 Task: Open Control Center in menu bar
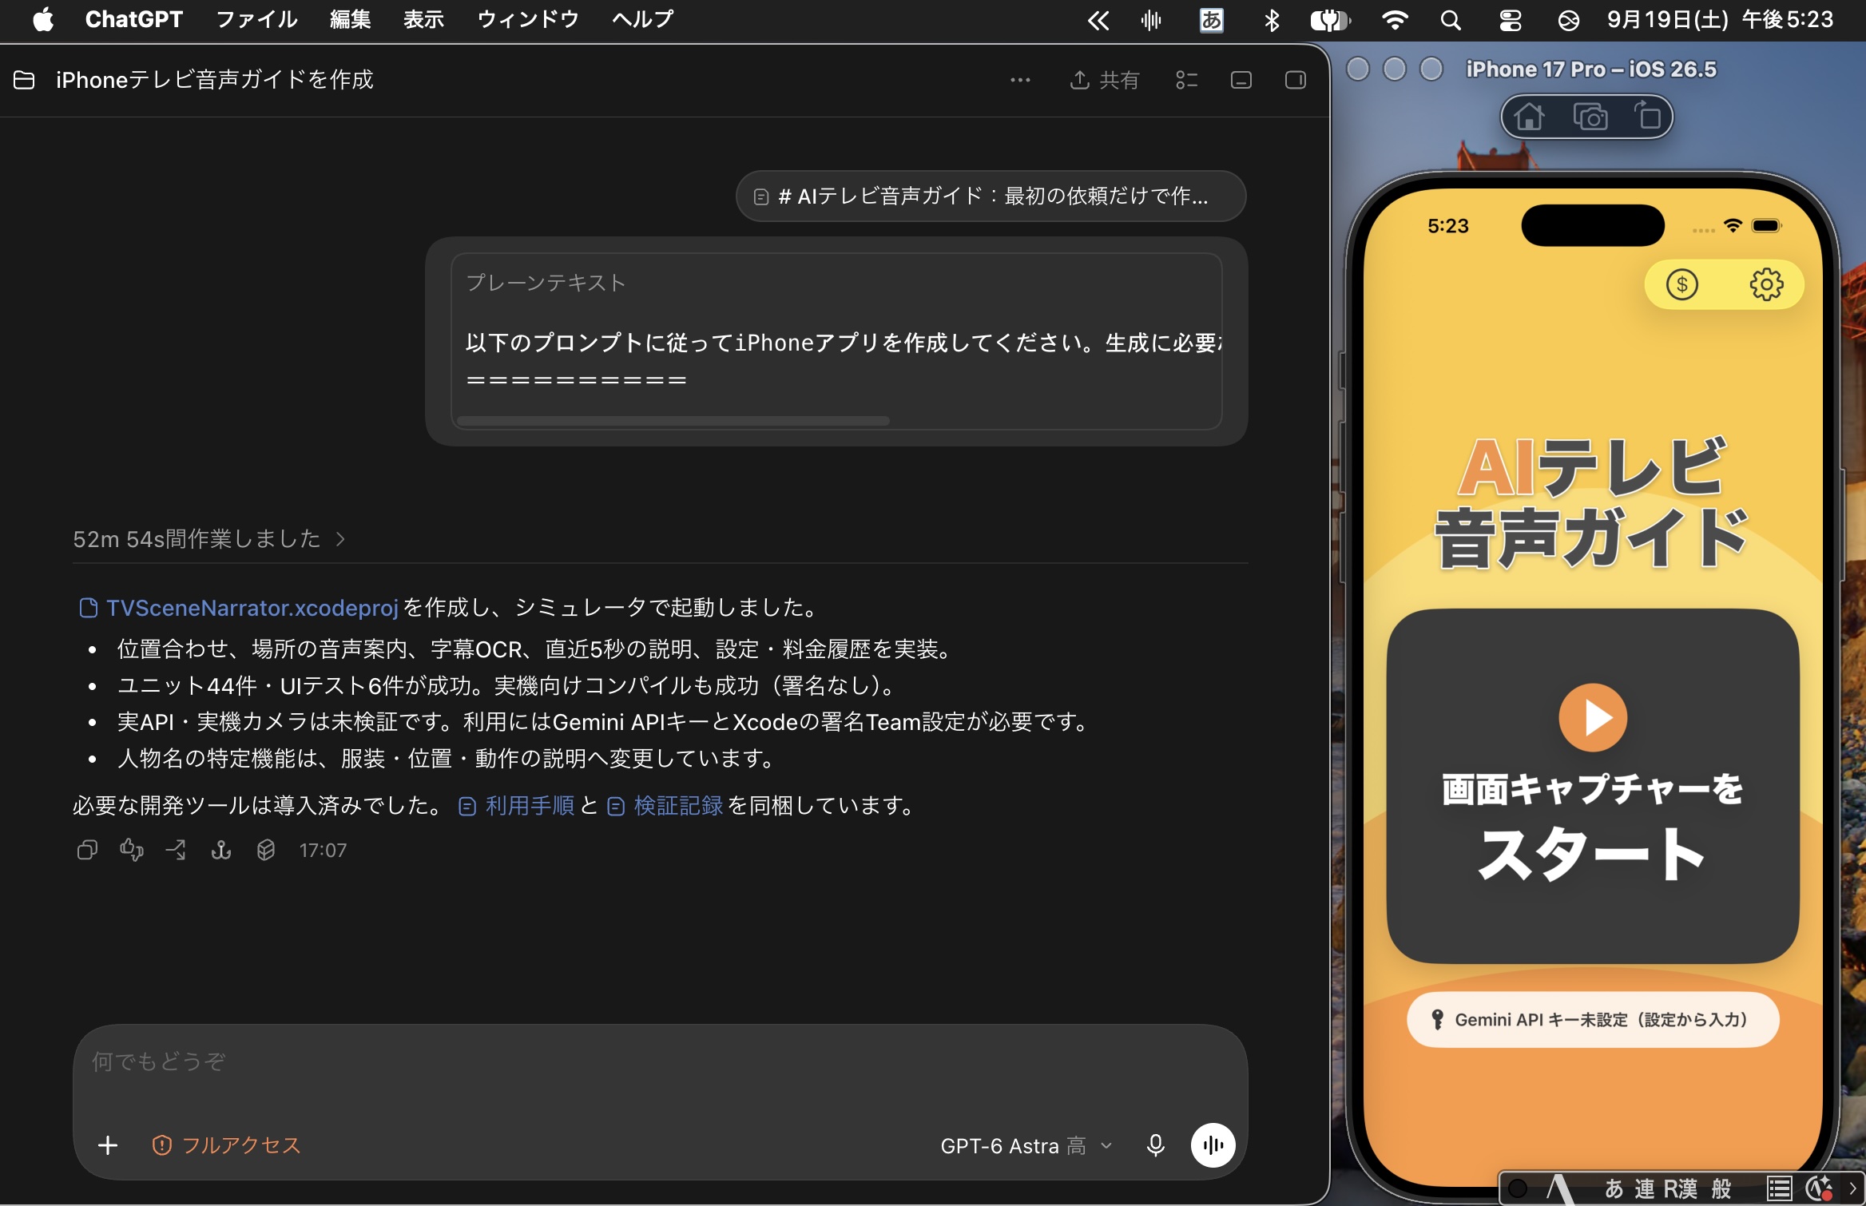pos(1510,21)
